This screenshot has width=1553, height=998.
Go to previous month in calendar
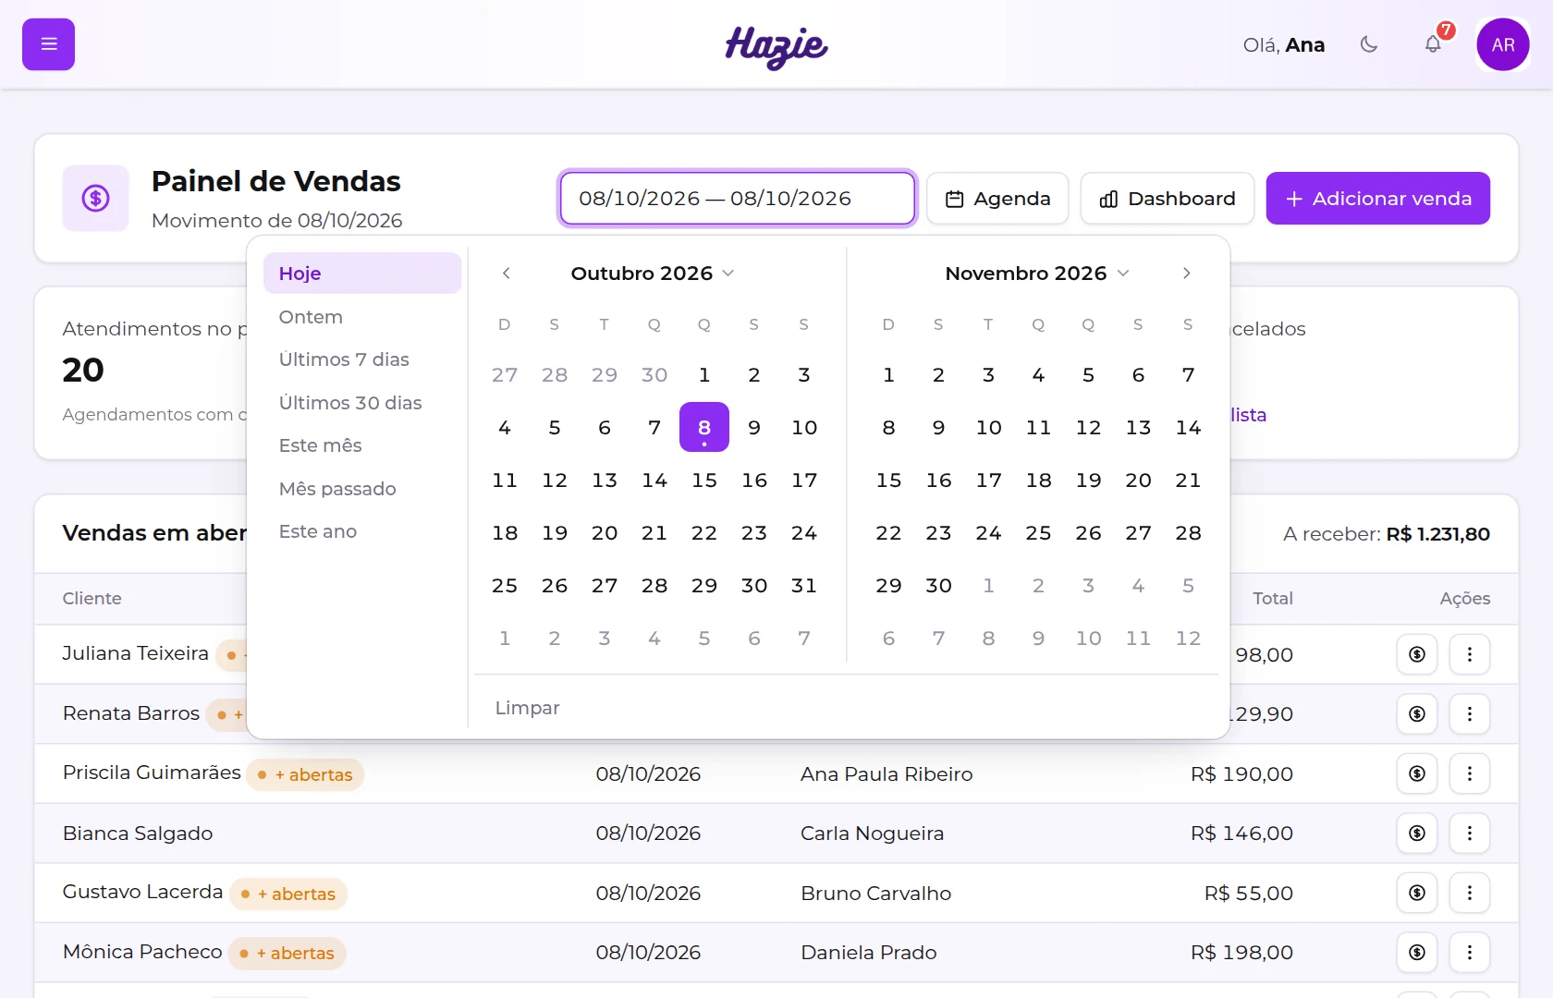(506, 274)
